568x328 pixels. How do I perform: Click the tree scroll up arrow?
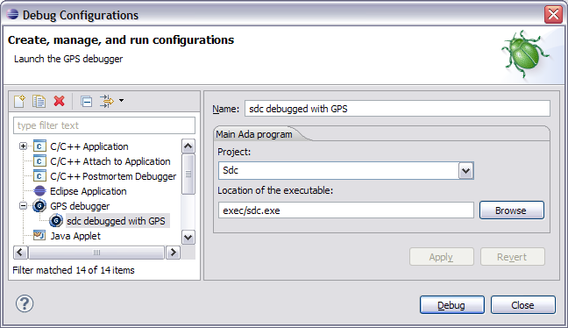188,146
